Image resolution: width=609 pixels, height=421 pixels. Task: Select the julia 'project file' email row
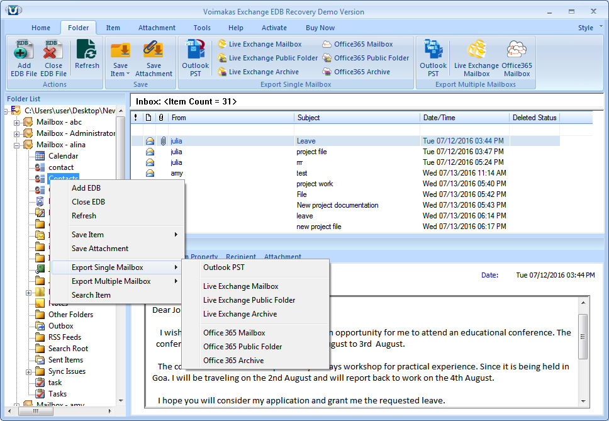click(345, 152)
